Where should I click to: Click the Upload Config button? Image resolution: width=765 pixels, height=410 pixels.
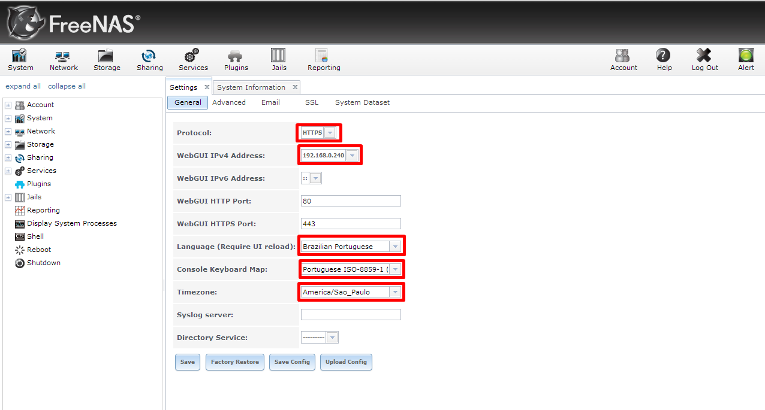pos(346,362)
